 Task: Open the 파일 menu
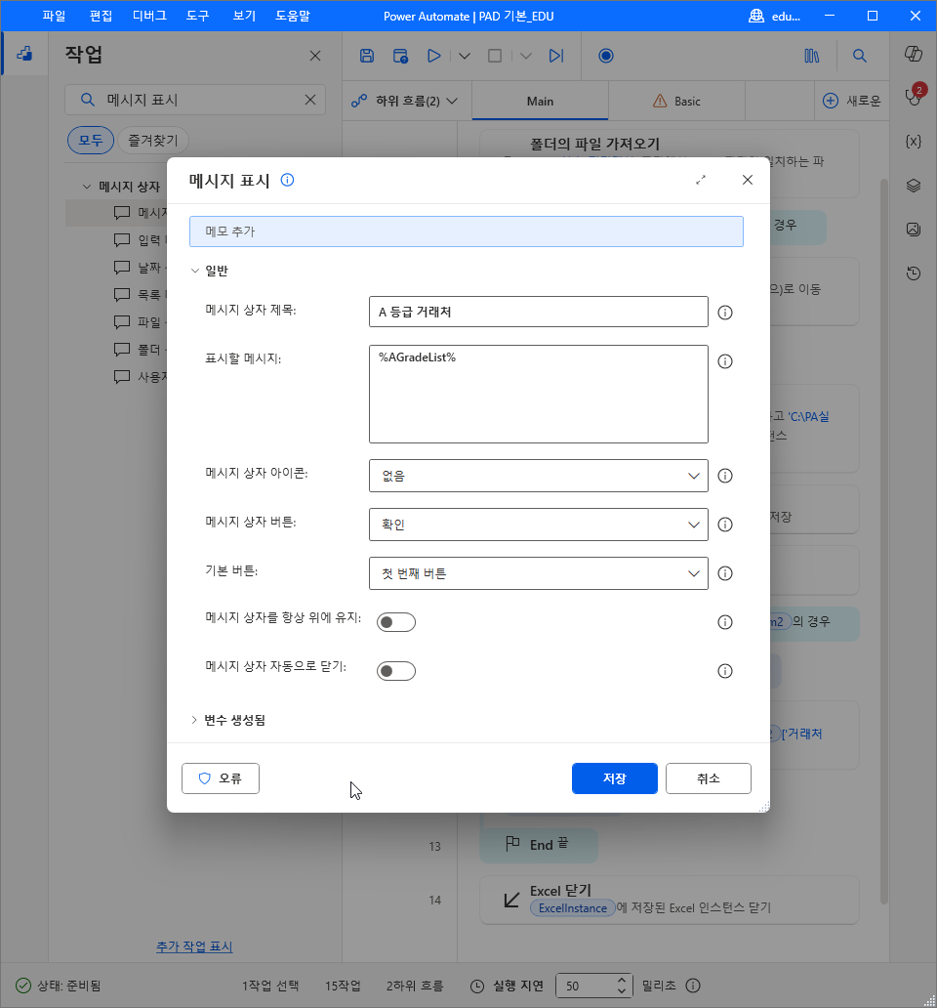[54, 16]
